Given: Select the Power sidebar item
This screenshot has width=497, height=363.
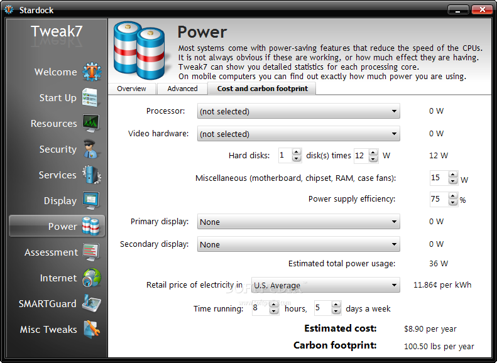Looking at the screenshot, I should click(57, 226).
